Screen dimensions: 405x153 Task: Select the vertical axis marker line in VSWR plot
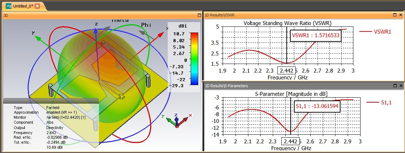(x=287, y=46)
